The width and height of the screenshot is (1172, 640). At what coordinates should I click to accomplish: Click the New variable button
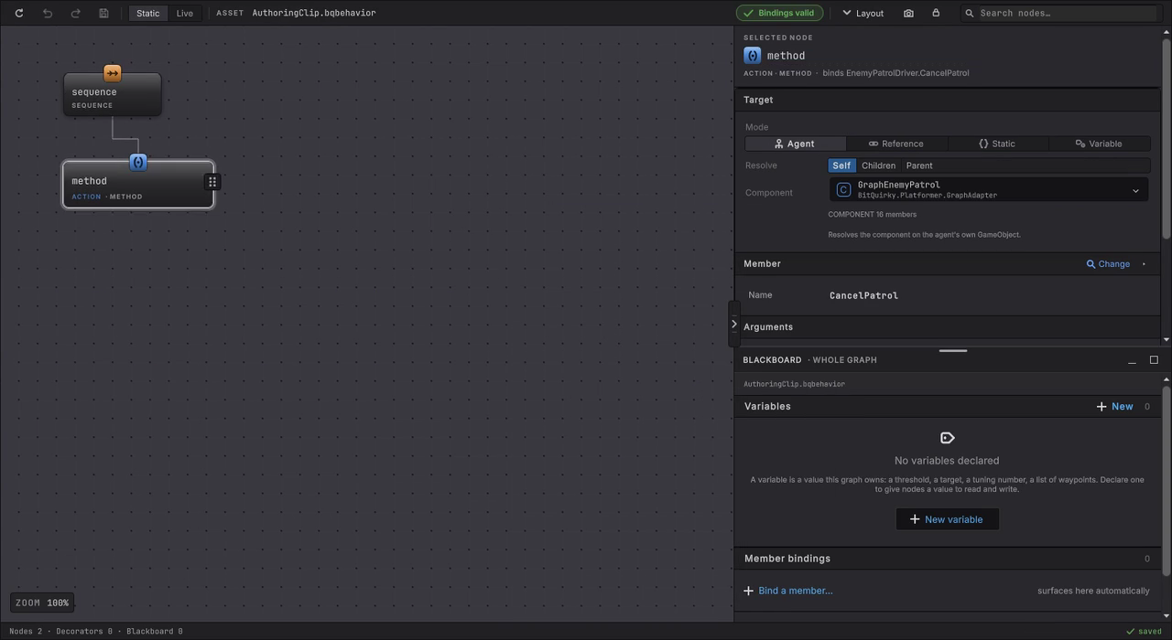[947, 519]
